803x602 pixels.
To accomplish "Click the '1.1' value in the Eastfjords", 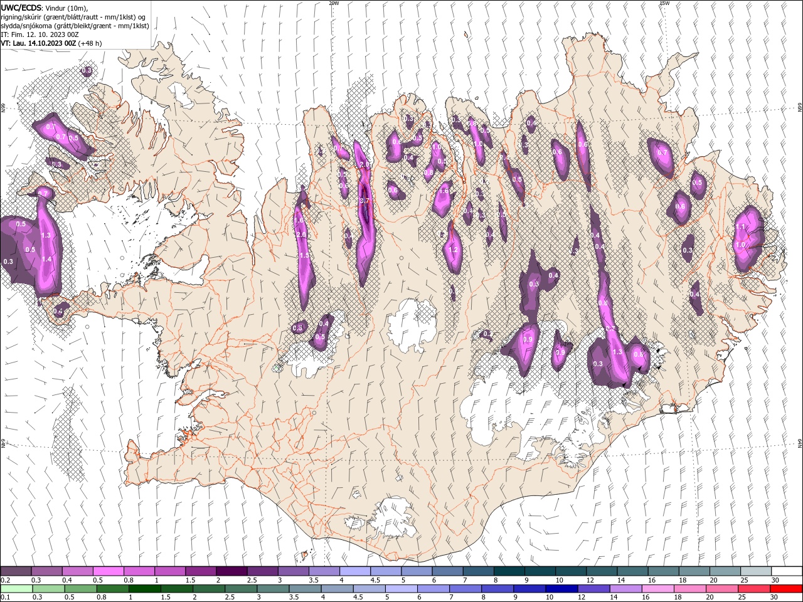I will pyautogui.click(x=741, y=226).
